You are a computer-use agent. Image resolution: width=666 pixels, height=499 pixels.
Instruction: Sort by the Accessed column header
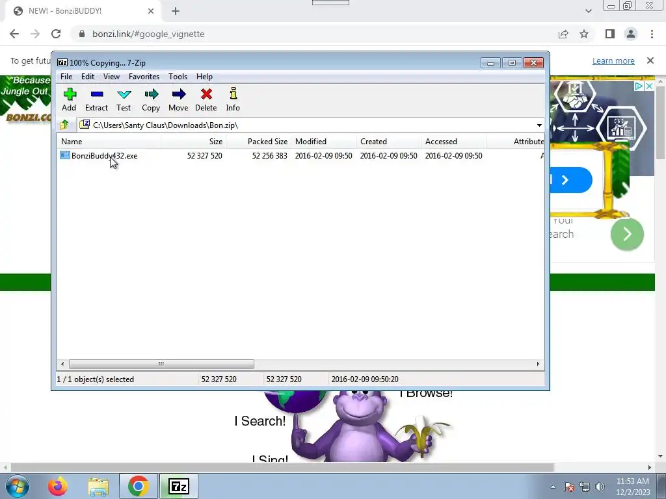coord(453,141)
